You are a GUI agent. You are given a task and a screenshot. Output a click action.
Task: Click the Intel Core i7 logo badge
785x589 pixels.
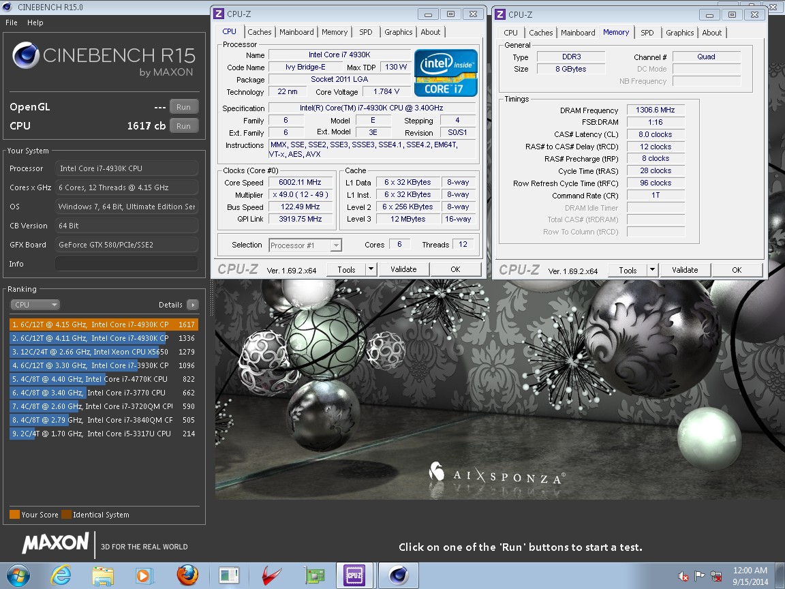point(446,73)
